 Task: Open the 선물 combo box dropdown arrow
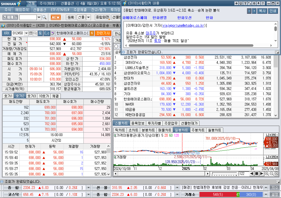[x=88, y=17]
